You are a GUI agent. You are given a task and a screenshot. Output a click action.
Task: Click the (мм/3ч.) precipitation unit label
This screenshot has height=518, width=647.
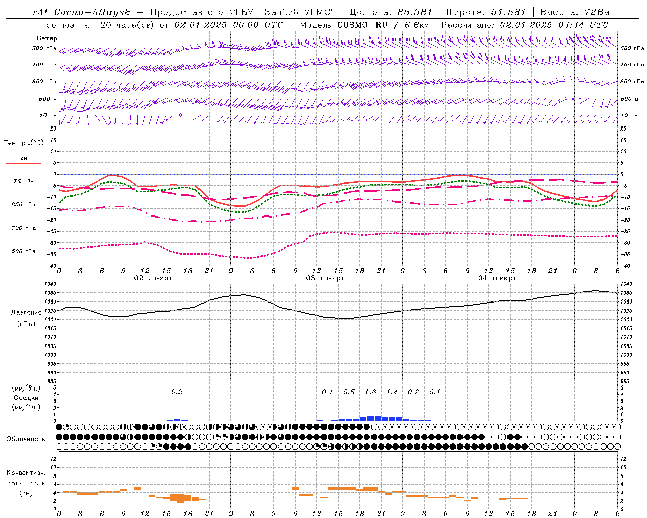pyautogui.click(x=26, y=388)
